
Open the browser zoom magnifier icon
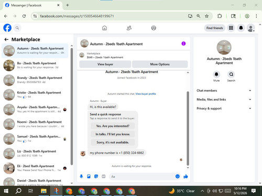point(198,16)
